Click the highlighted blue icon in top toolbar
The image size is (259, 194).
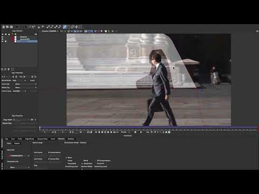65,27
